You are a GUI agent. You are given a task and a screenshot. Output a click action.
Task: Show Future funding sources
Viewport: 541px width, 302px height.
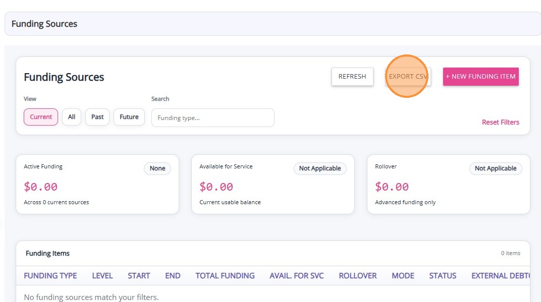click(x=129, y=117)
